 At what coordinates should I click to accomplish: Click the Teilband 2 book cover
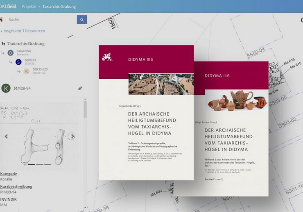click(x=231, y=129)
